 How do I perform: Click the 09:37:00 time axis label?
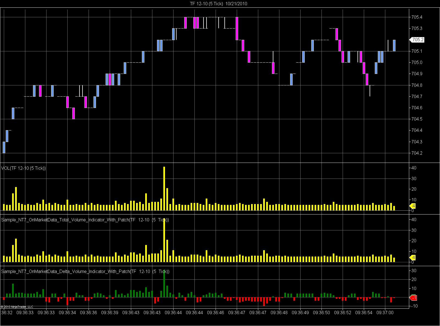pos(385,313)
